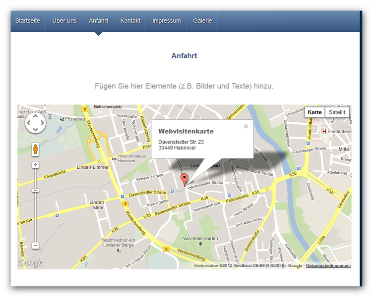Click the orange Street View pegman
This screenshot has width=373, height=297.
35,149
